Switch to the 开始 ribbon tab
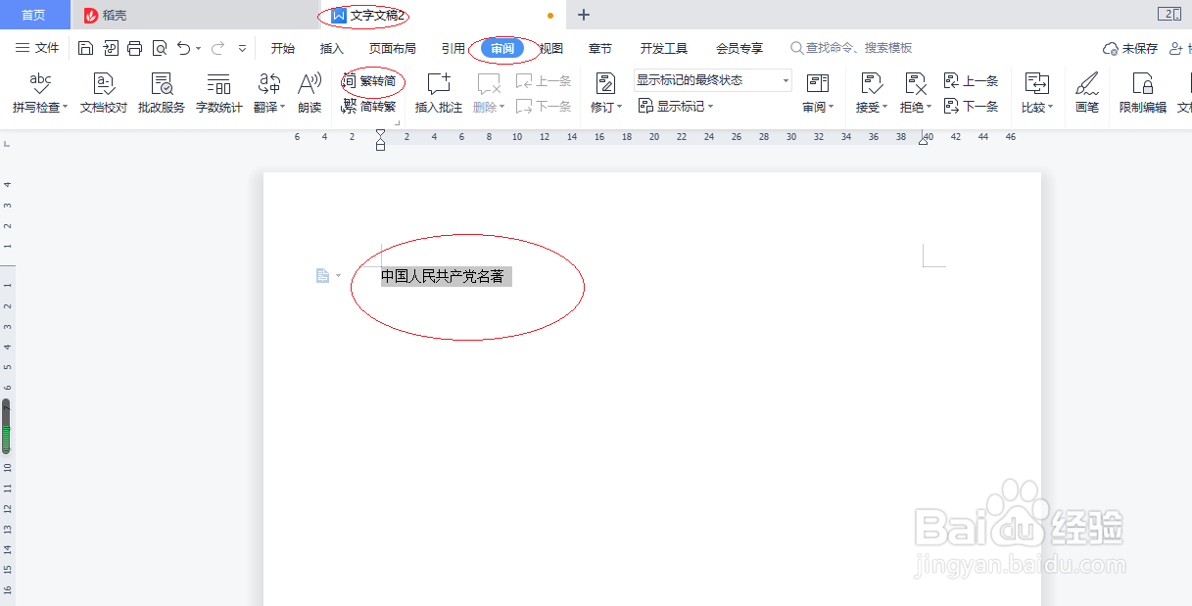The width and height of the screenshot is (1192, 606). [x=283, y=47]
